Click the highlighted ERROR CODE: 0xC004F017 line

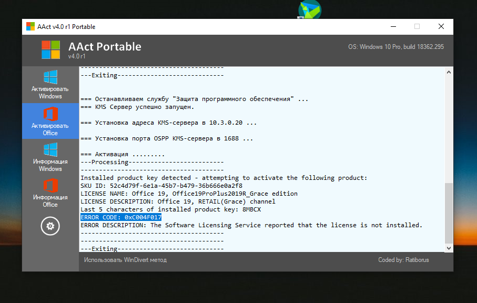pos(121,217)
